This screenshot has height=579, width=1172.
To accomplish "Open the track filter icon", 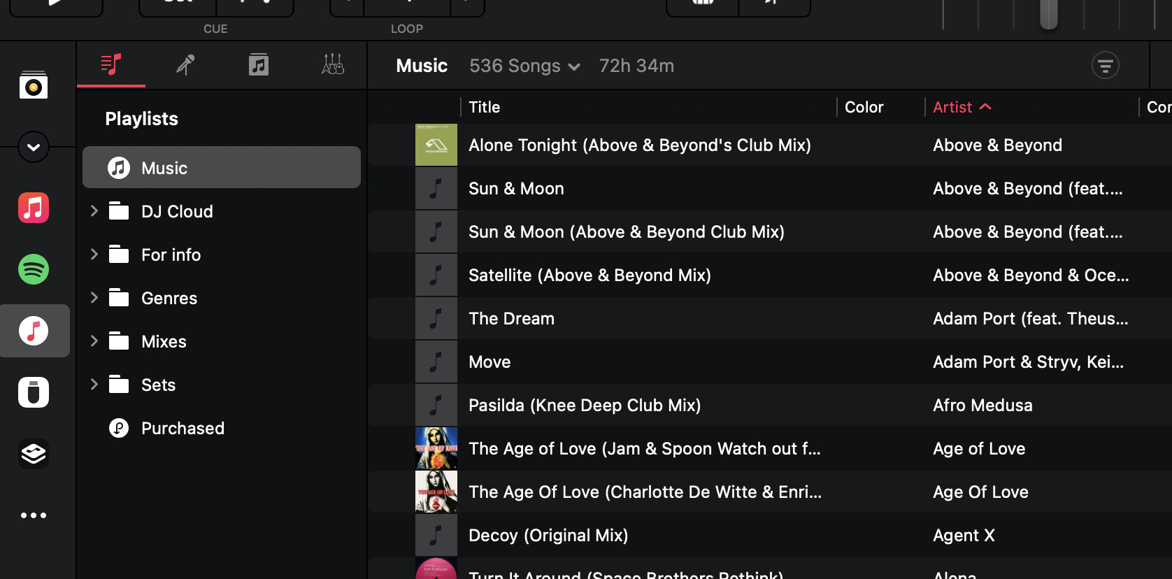I will 1105,66.
